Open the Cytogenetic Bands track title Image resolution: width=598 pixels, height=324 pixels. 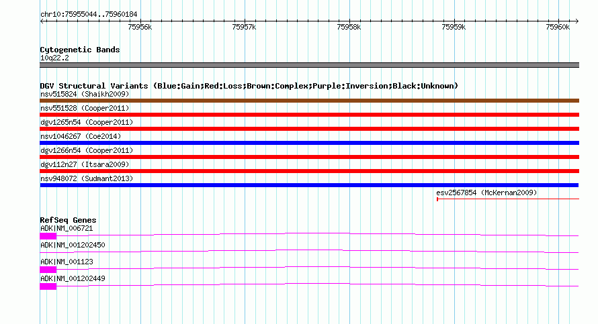80,50
